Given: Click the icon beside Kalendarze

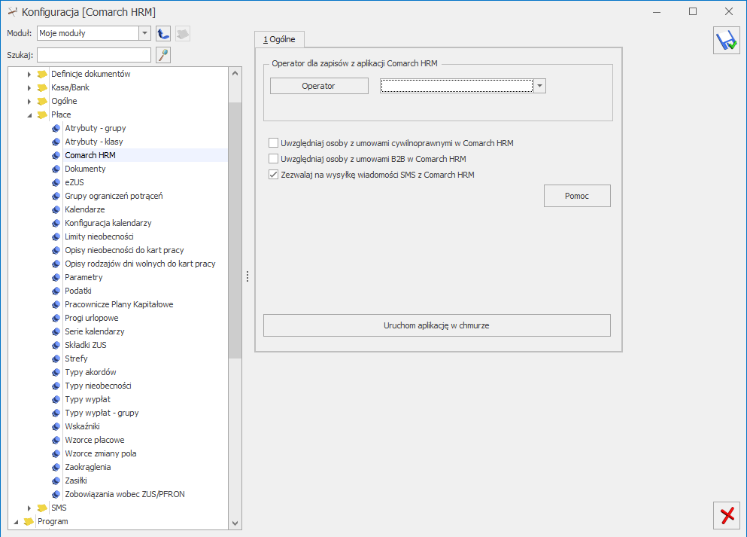Looking at the screenshot, I should 56,210.
